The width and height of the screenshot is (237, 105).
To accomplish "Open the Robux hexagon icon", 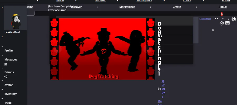I will click(234, 19).
